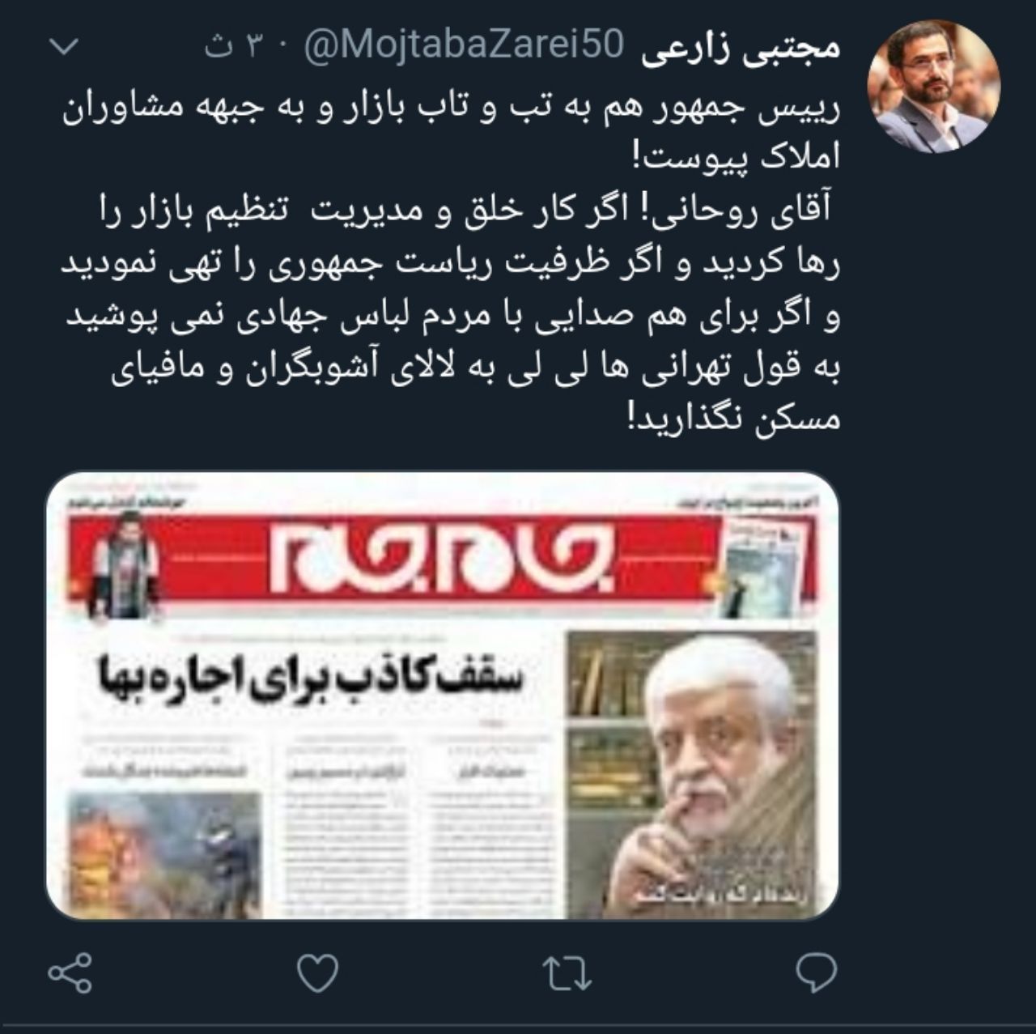
Task: Like the tweet with heart icon
Action: tap(319, 972)
